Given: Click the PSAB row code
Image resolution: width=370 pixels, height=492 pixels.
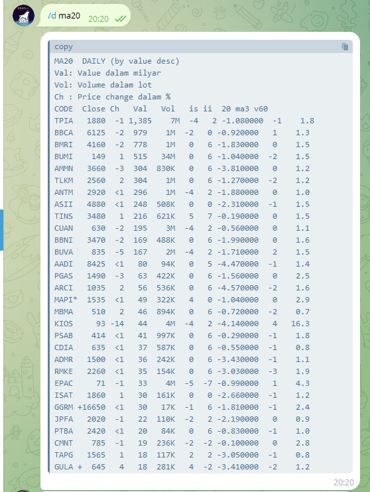Looking at the screenshot, I should pyautogui.click(x=64, y=335).
